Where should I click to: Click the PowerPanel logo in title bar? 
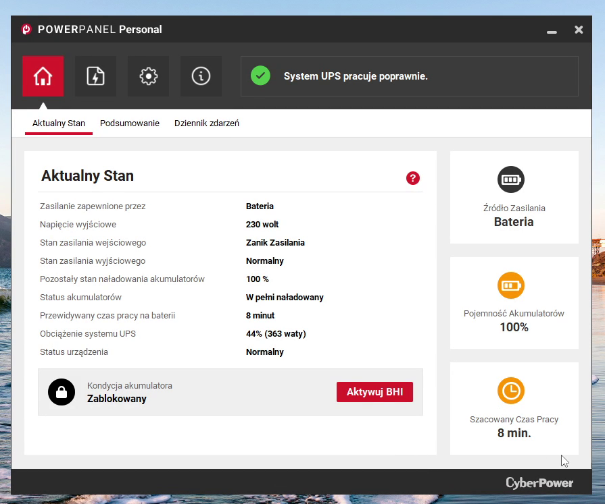(26, 30)
